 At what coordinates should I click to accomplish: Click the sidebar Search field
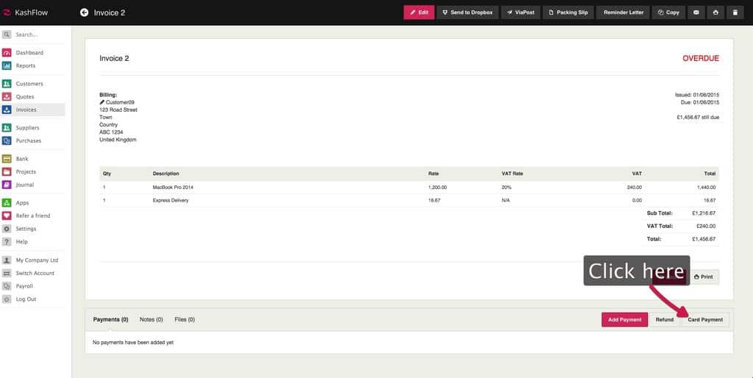(x=37, y=35)
